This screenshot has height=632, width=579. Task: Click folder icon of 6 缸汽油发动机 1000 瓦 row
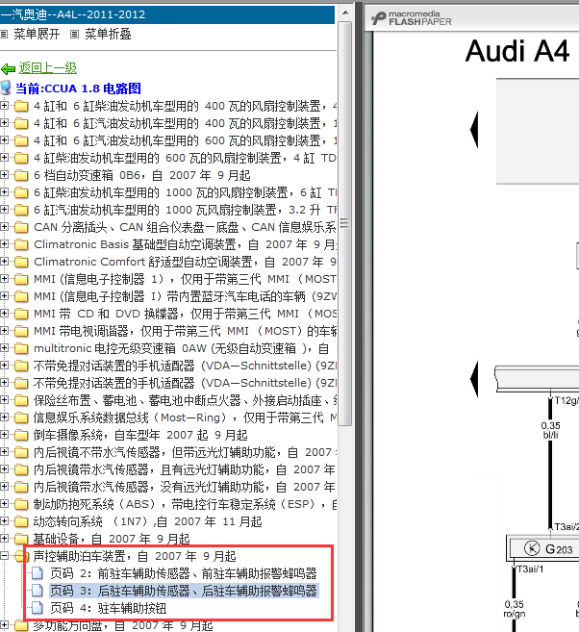pos(21,211)
